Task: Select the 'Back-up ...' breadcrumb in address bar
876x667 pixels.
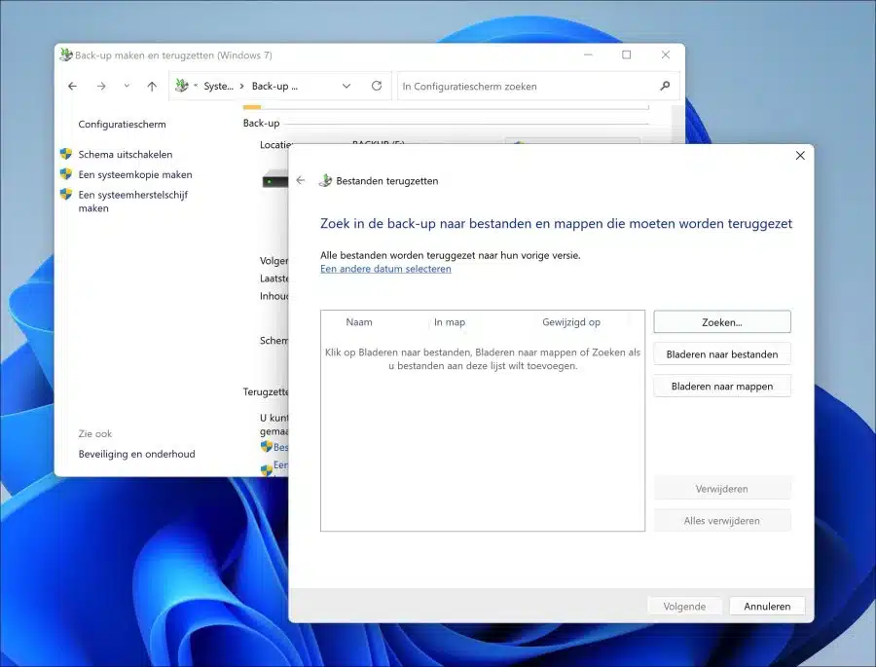Action: click(x=274, y=86)
